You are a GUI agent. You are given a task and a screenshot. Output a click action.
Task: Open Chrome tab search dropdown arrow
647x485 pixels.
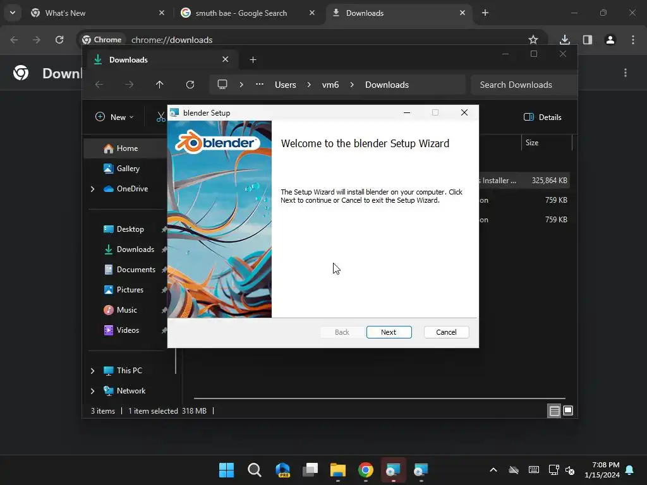[13, 13]
